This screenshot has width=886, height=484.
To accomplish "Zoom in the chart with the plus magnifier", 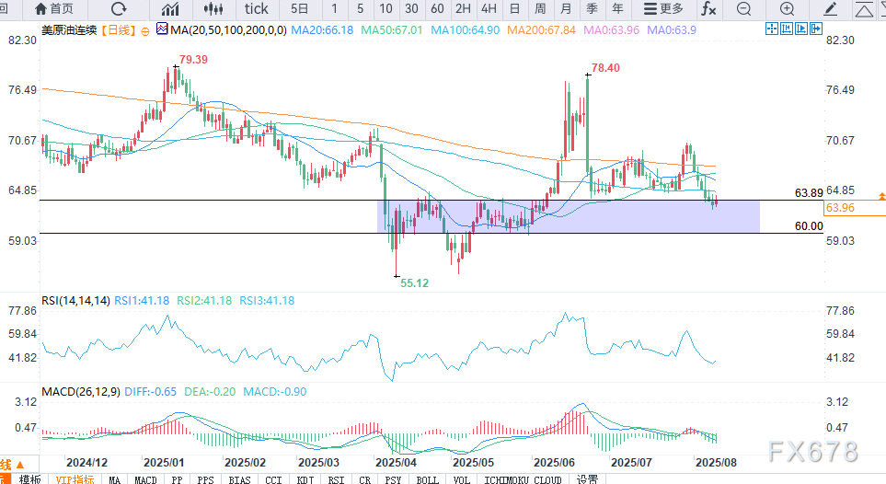I will pyautogui.click(x=787, y=9).
